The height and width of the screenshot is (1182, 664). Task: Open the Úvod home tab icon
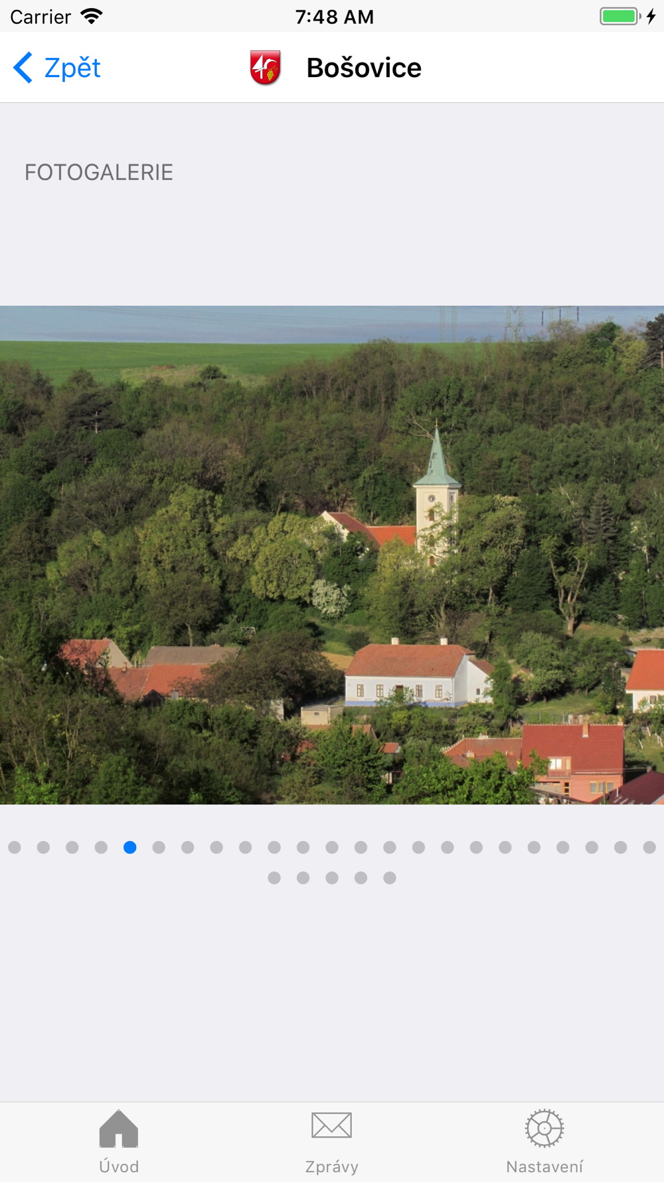tap(119, 1128)
